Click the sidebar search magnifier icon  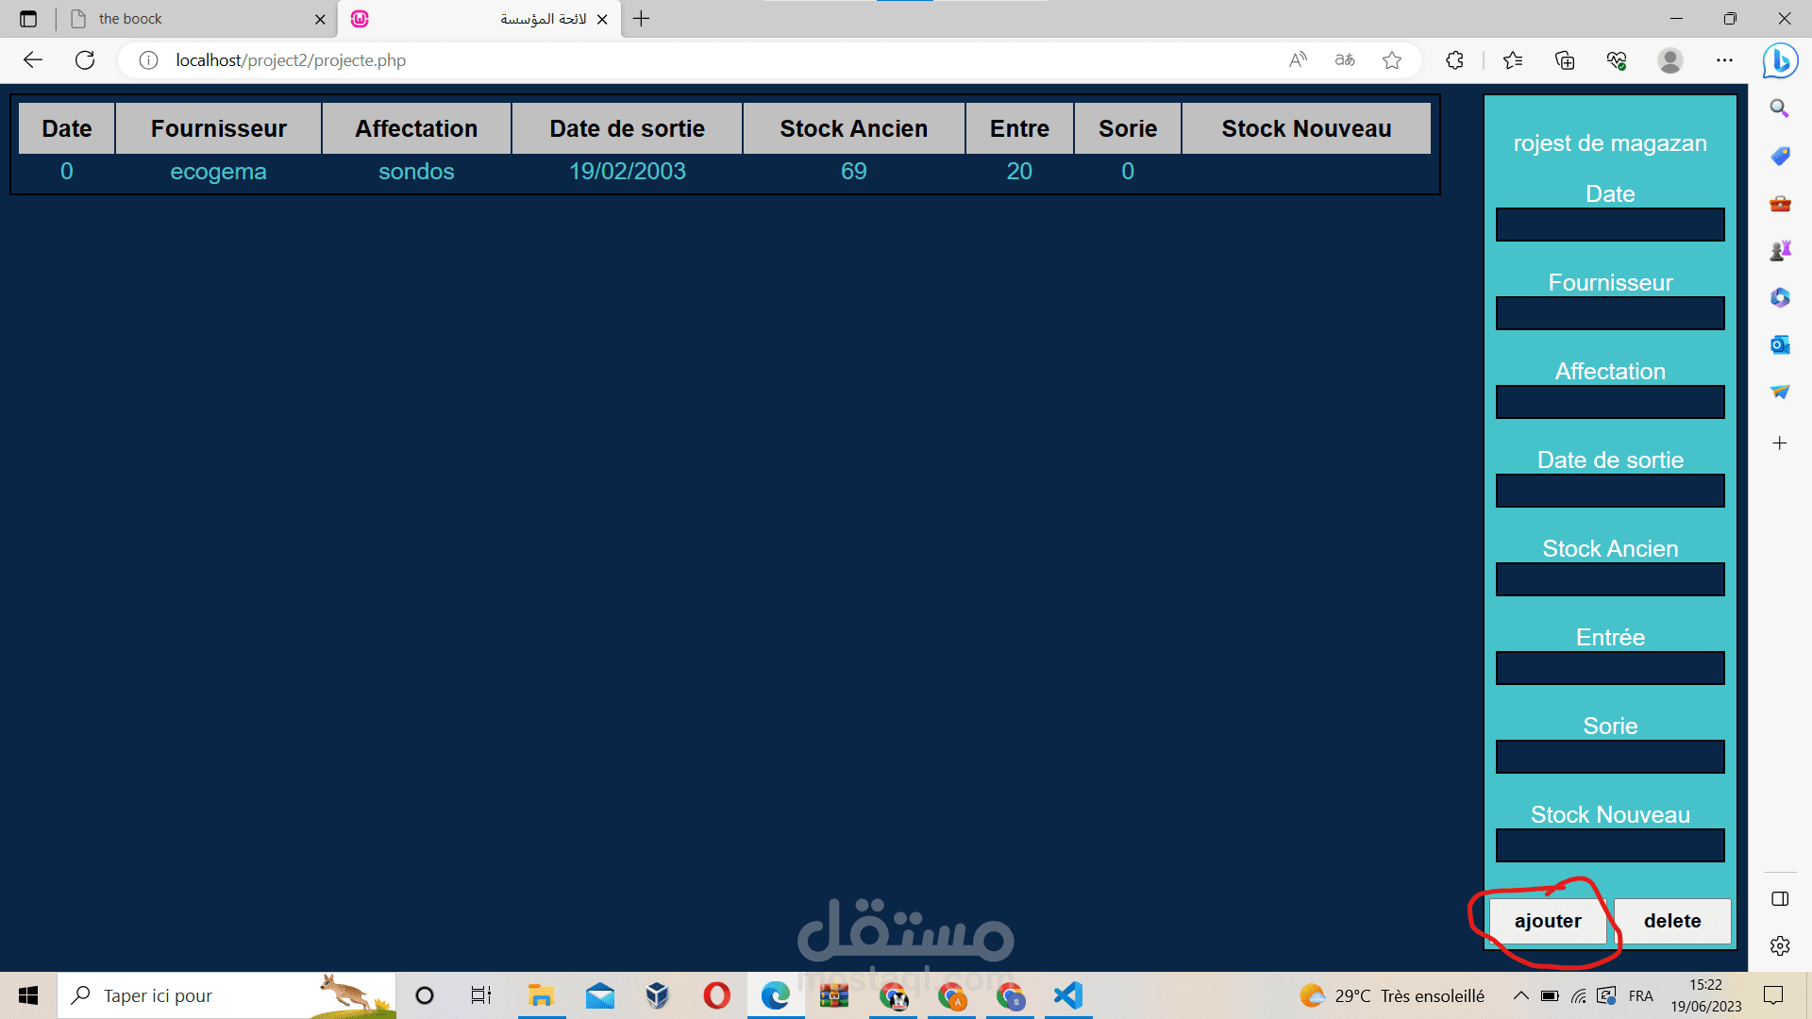pos(1780,109)
